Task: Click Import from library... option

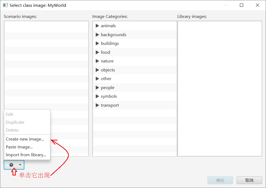Action: (26, 155)
